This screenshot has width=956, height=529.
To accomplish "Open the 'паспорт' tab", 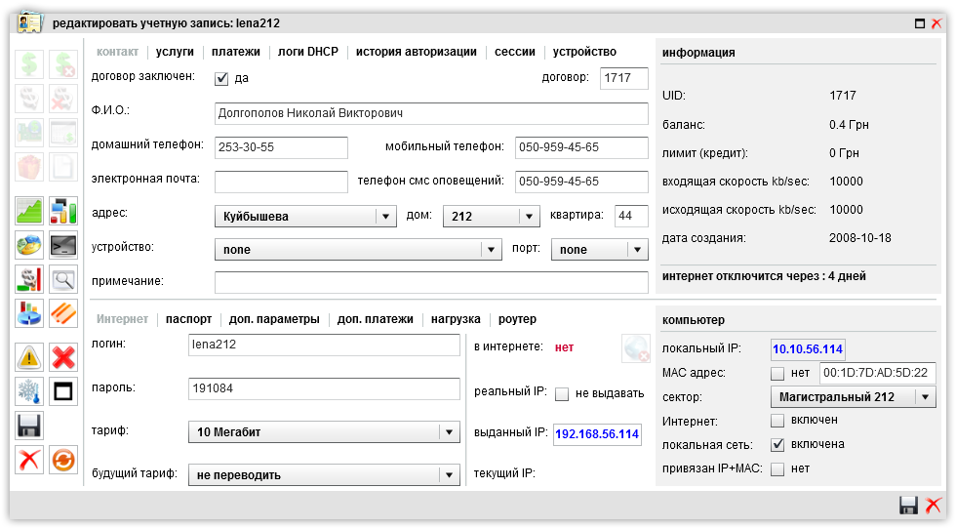I will tap(188, 319).
